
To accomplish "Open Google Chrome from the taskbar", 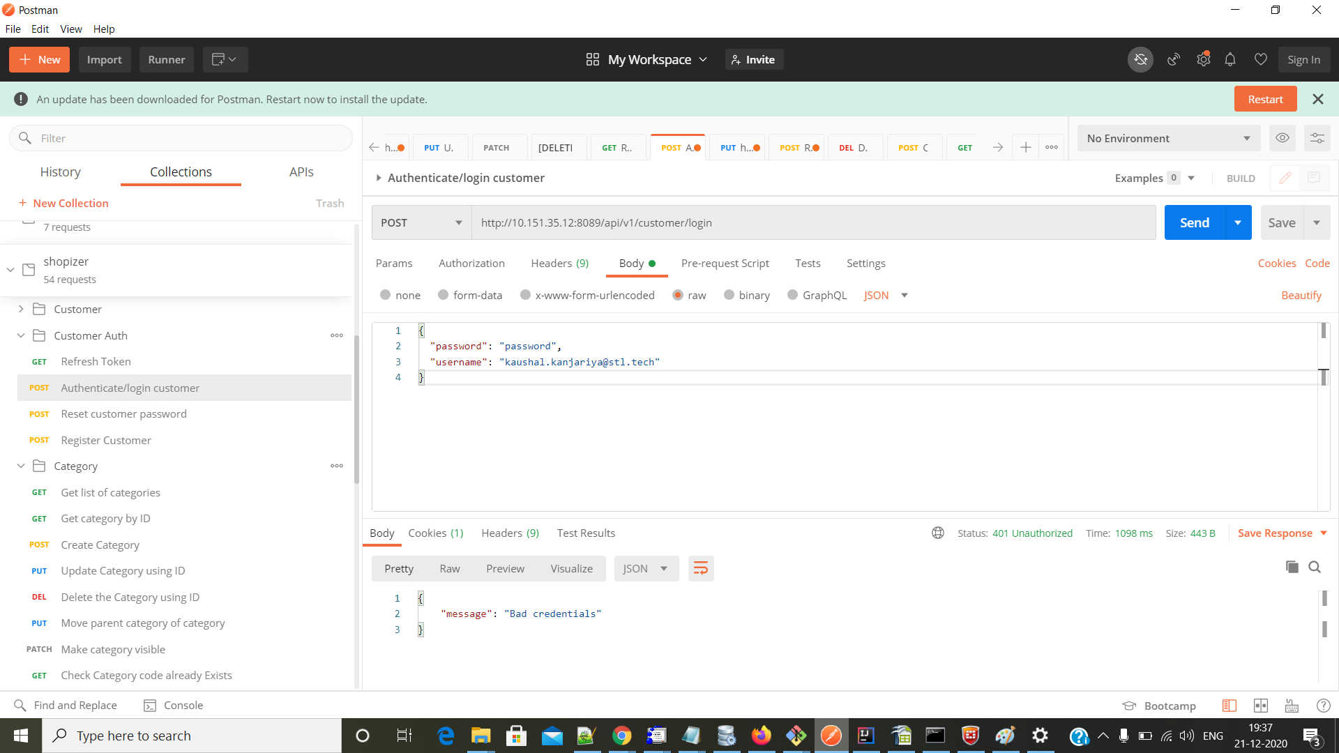I will [622, 735].
